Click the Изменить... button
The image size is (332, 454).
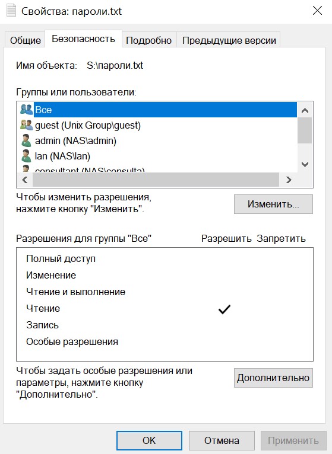click(x=273, y=204)
